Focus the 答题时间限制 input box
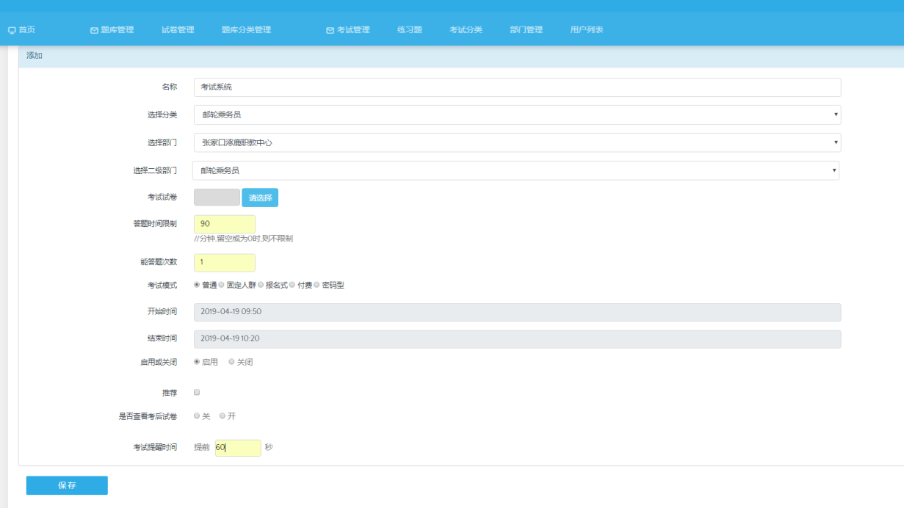The height and width of the screenshot is (508, 904). tap(225, 224)
